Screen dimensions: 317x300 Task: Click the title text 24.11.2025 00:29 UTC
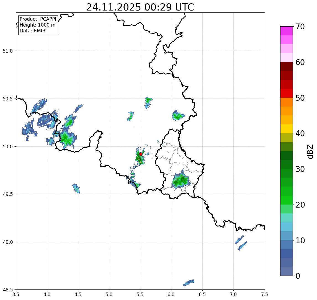pyautogui.click(x=140, y=7)
